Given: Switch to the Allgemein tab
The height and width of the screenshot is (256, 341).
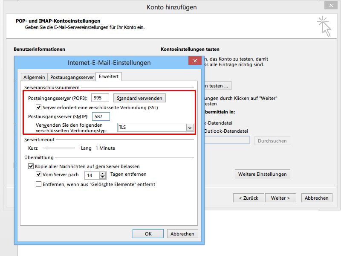Looking at the screenshot, I should 34,77.
